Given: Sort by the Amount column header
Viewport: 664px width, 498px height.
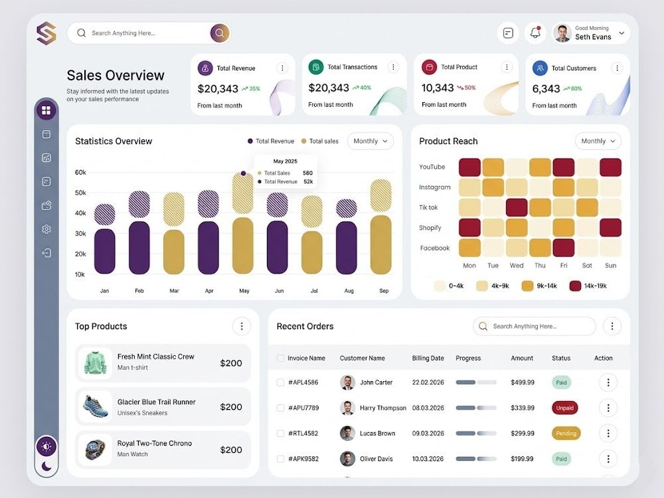Looking at the screenshot, I should pyautogui.click(x=522, y=359).
